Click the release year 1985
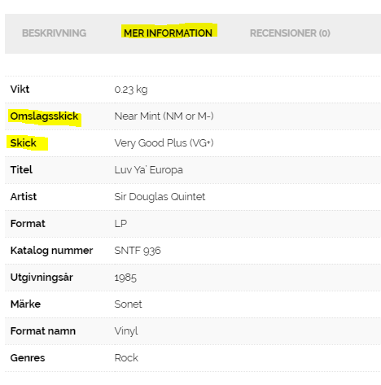 125,278
